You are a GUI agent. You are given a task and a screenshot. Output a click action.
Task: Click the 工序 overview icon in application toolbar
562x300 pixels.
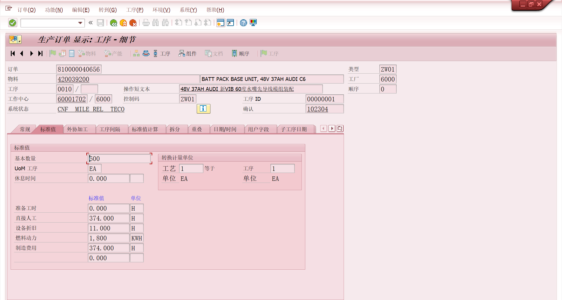tap(162, 53)
